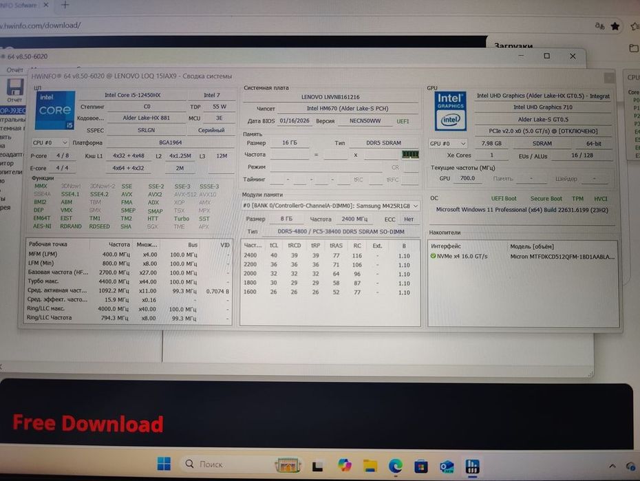
Task: Show hidden system tray icons
Action: pyautogui.click(x=612, y=466)
